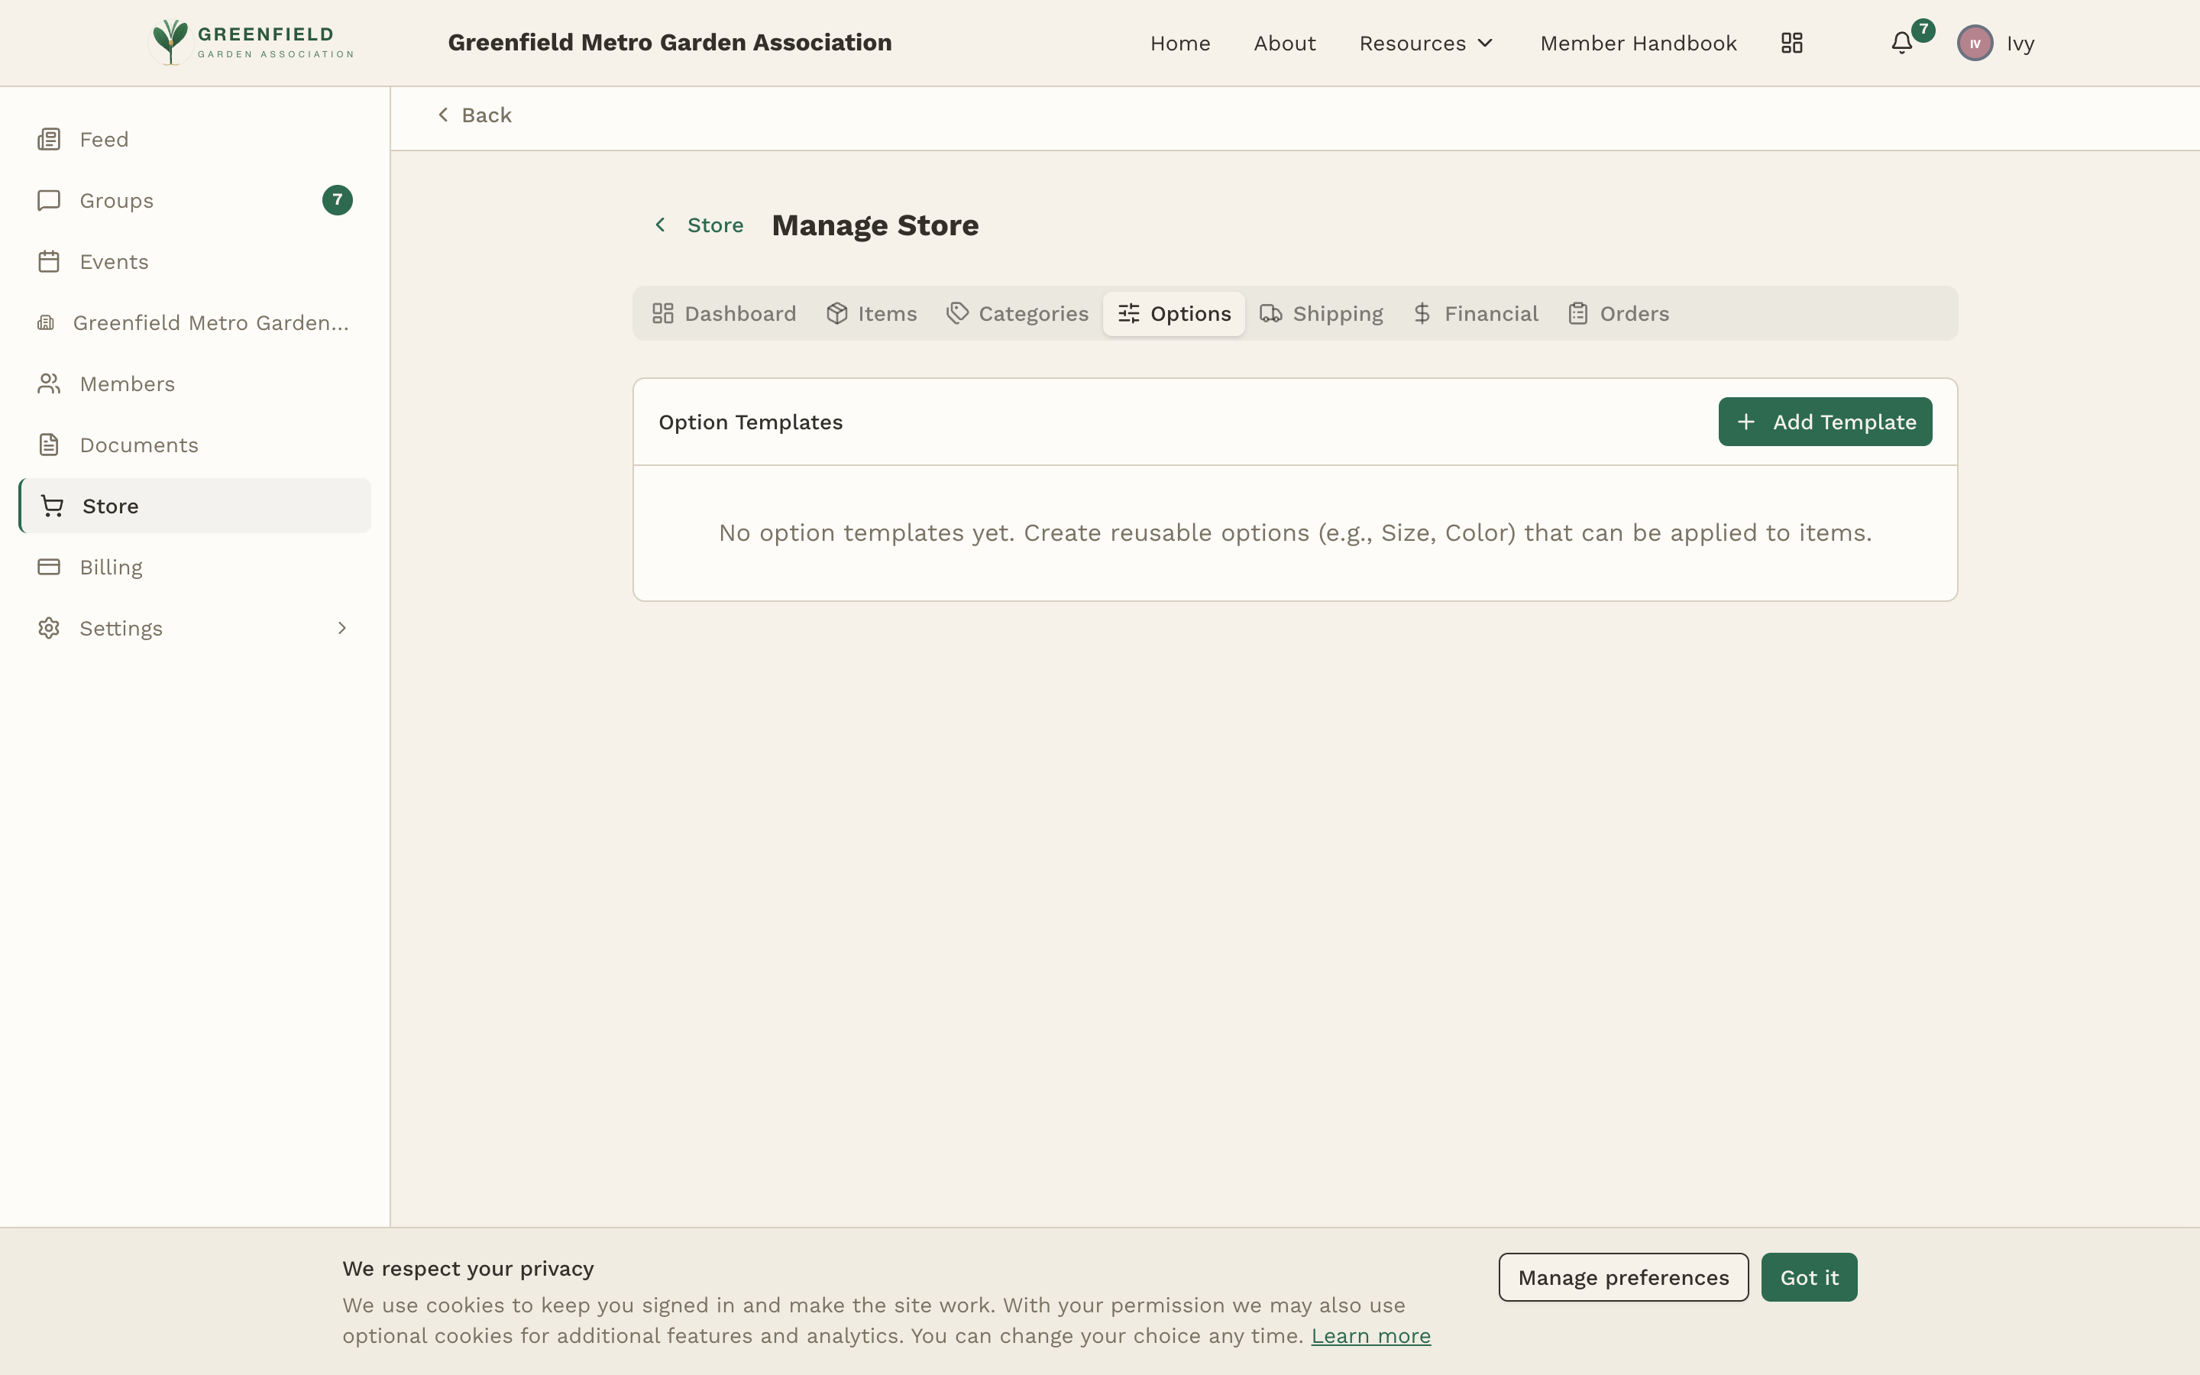Open Billing in the sidebar
Viewport: 2200px width, 1375px height.
[x=195, y=567]
